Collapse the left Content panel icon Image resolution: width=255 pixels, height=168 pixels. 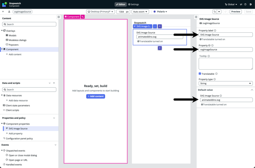59,17
